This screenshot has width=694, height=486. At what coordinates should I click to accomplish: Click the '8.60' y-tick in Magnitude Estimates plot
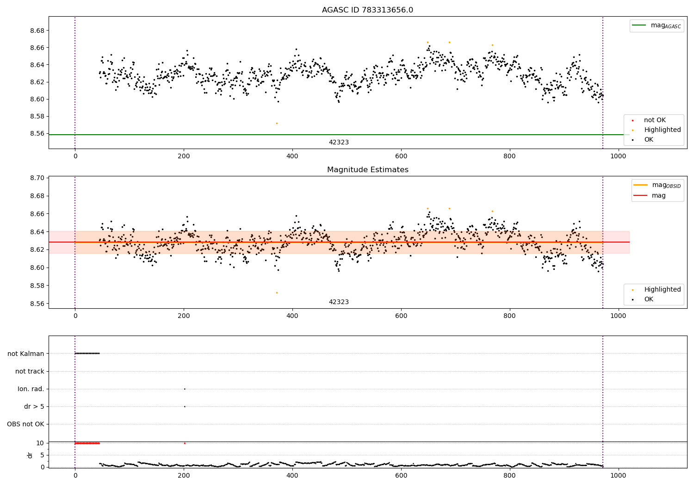pyautogui.click(x=37, y=268)
